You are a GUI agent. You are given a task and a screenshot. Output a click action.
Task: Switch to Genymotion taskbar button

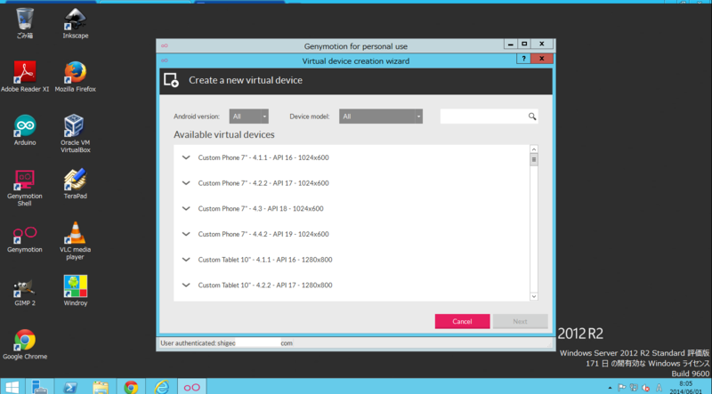pos(191,387)
